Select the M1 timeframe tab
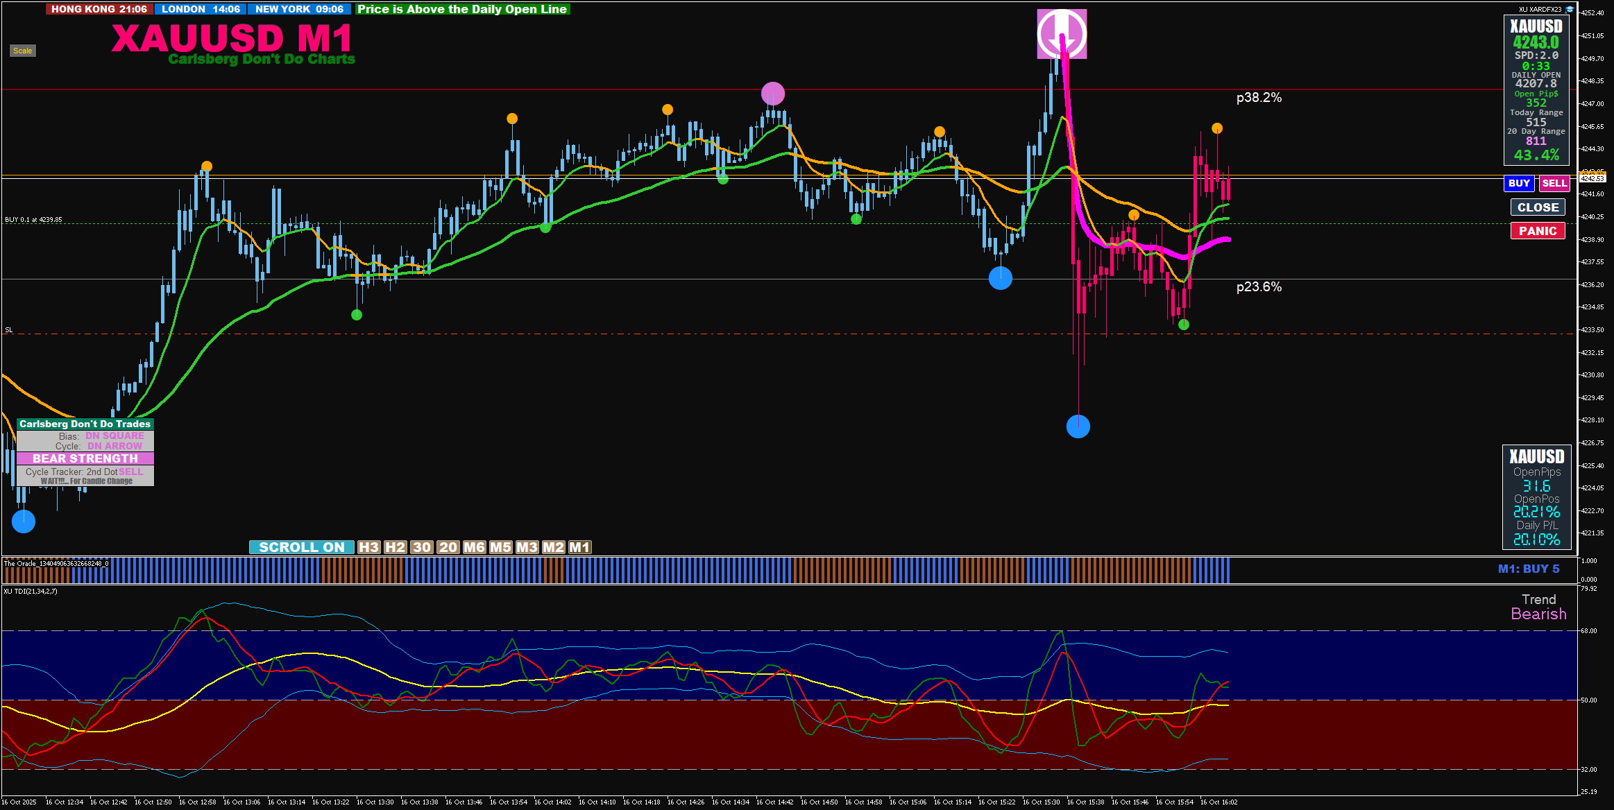This screenshot has width=1614, height=810. pos(579,547)
